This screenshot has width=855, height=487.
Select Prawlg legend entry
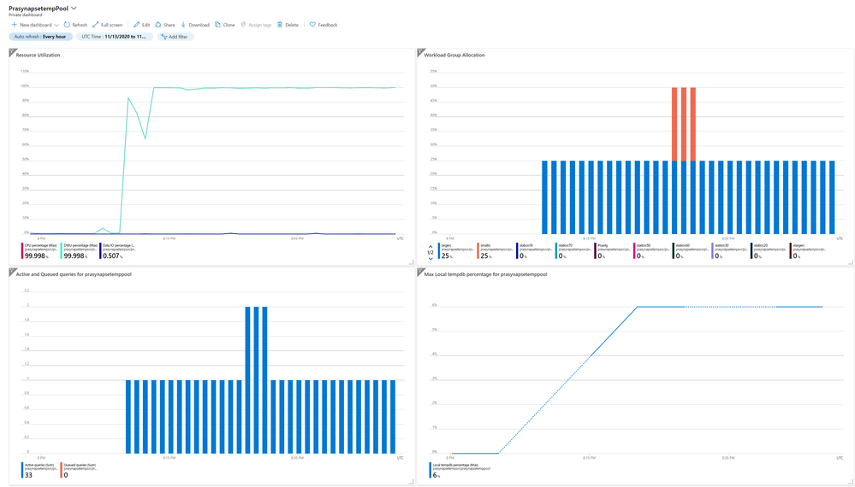tap(613, 251)
